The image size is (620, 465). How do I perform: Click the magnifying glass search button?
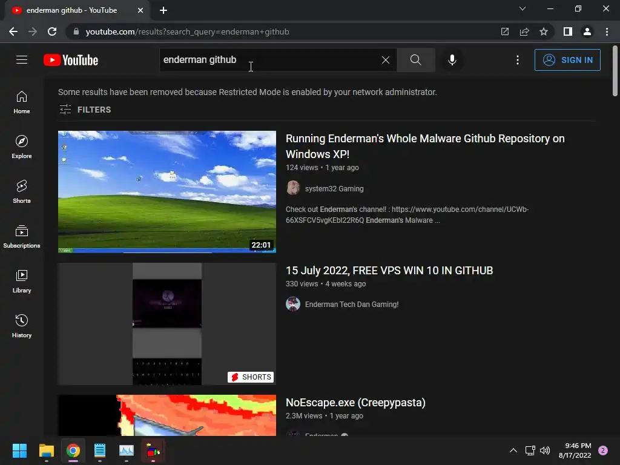click(415, 60)
